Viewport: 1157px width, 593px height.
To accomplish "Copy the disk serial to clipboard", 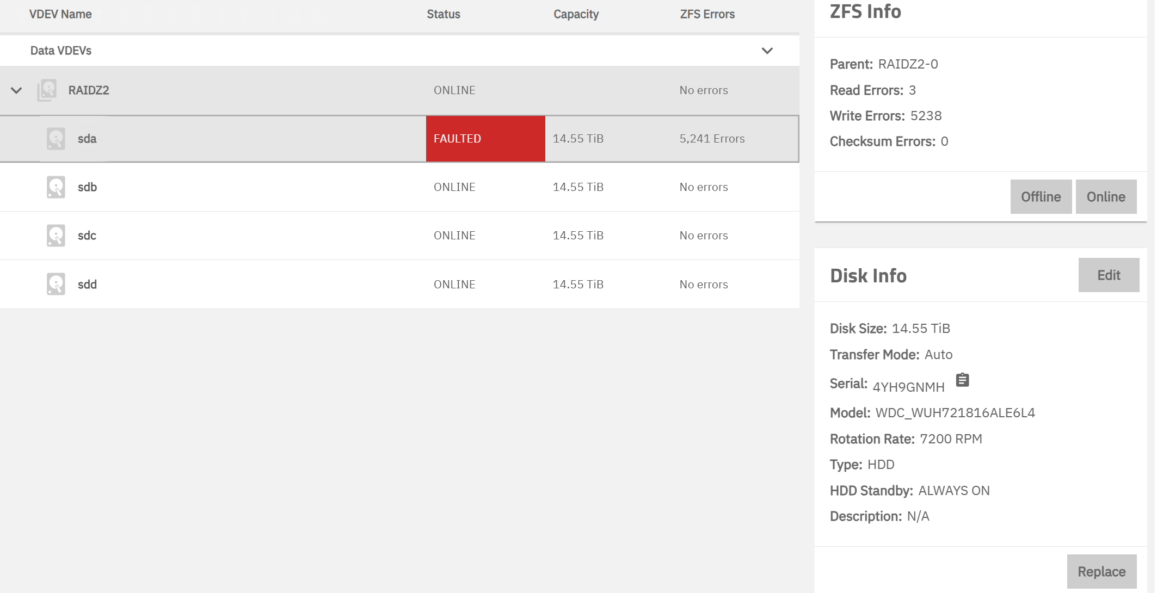I will point(962,380).
